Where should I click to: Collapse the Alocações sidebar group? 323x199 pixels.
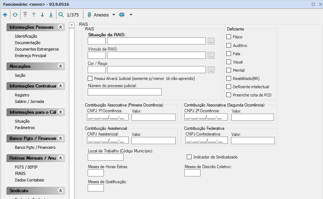(x=60, y=66)
